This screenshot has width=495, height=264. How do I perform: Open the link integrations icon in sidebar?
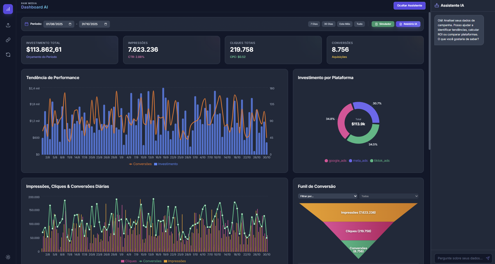pos(8,40)
